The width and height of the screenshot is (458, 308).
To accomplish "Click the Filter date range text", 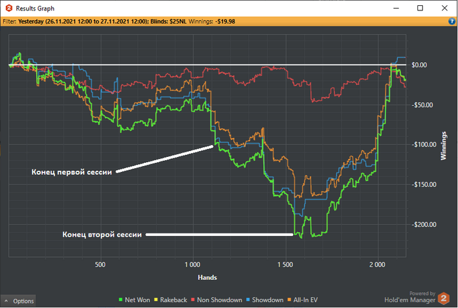I will tap(83, 22).
